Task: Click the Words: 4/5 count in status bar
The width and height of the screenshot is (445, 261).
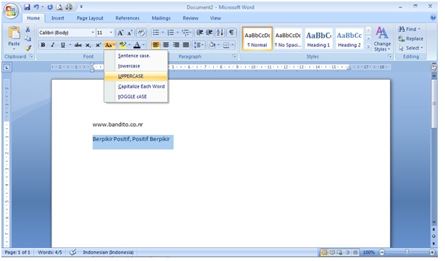Action: [50, 252]
